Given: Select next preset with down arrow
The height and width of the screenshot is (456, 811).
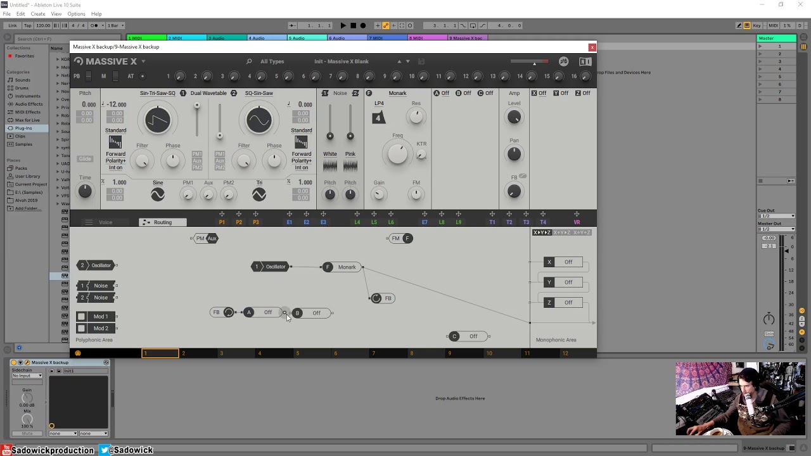Looking at the screenshot, I should 407,61.
